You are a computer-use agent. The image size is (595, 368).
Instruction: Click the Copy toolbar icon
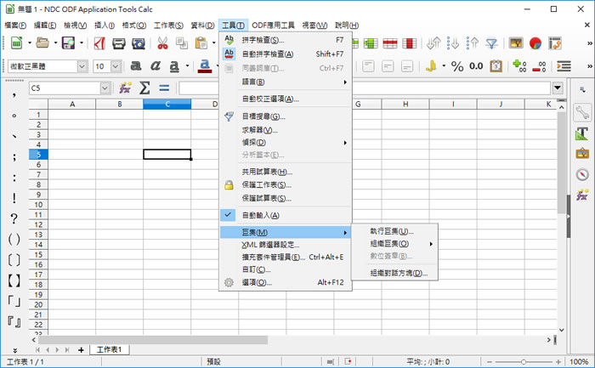pyautogui.click(x=182, y=43)
